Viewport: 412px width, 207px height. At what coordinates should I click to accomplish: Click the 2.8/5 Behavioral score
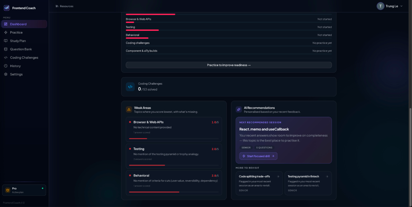[215, 175]
